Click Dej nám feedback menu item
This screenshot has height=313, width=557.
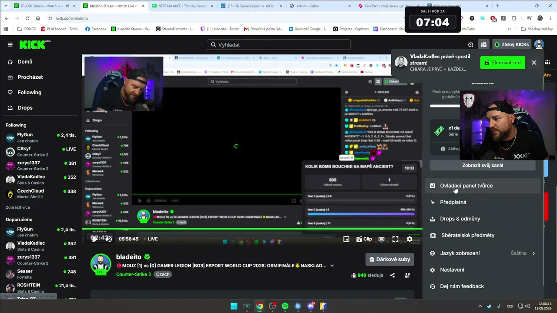[x=483, y=286]
